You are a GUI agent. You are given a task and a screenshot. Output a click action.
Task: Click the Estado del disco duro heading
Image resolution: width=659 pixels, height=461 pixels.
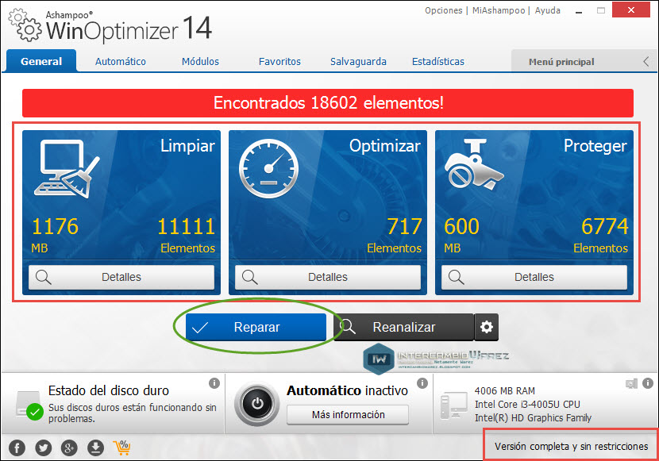109,391
